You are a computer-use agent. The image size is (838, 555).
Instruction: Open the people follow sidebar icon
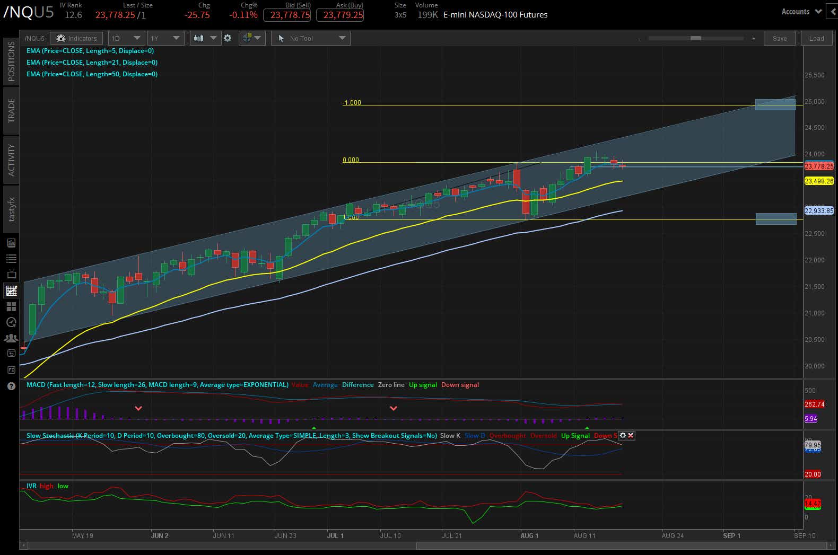pos(11,338)
